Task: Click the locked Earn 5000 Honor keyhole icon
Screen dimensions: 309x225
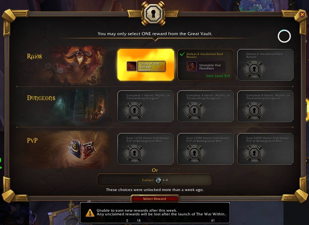Action: [254, 153]
